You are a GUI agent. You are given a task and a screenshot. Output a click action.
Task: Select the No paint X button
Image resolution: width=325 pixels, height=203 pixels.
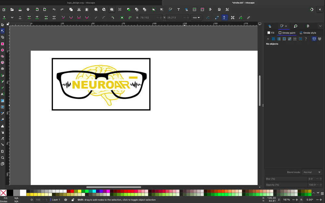(x=268, y=39)
